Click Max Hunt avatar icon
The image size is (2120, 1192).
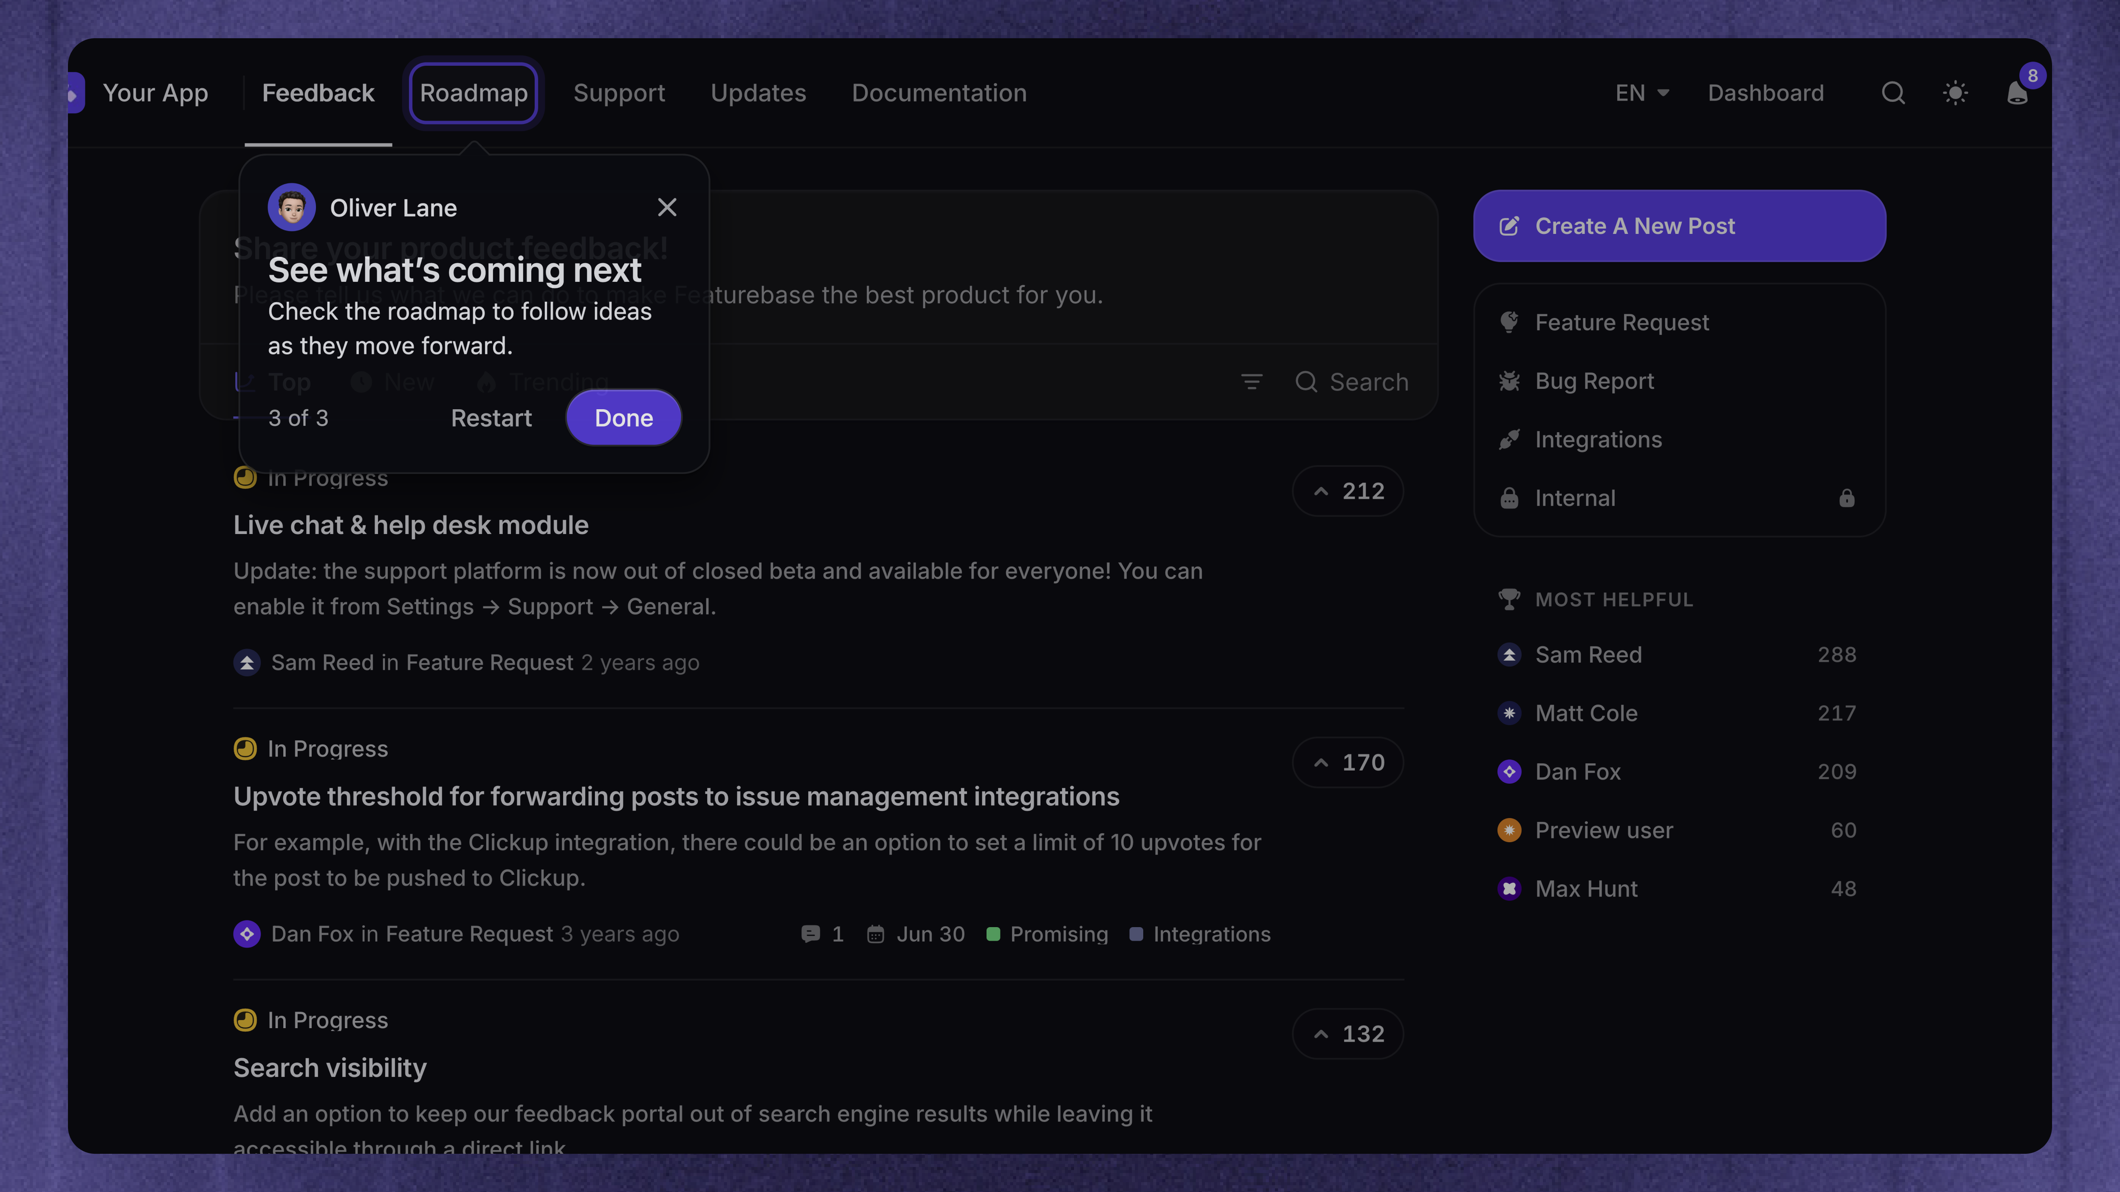point(1508,888)
